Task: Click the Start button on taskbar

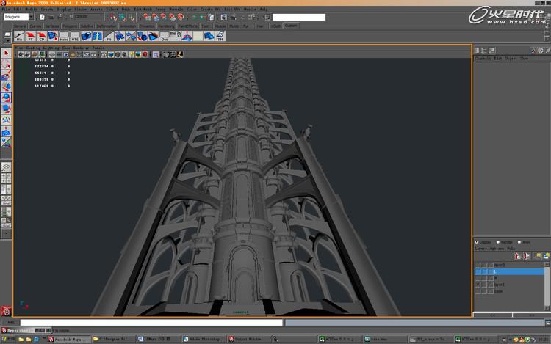Action: coord(7,340)
